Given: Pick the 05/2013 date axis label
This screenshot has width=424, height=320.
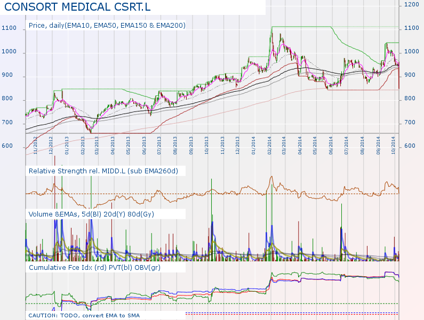Looking at the screenshot, I should click(128, 145).
